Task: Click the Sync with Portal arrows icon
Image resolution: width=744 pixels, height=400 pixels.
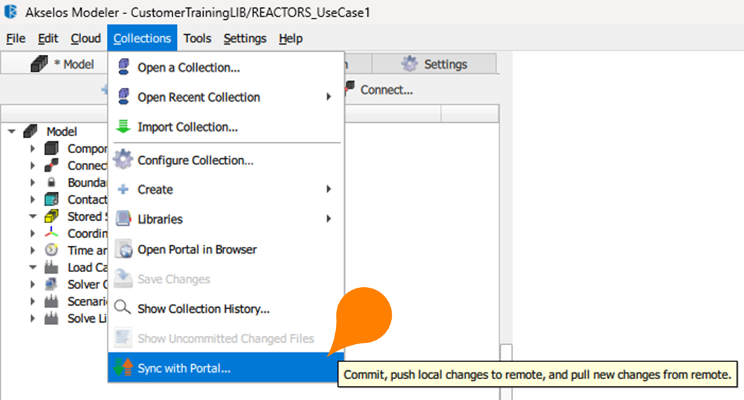Action: (123, 367)
